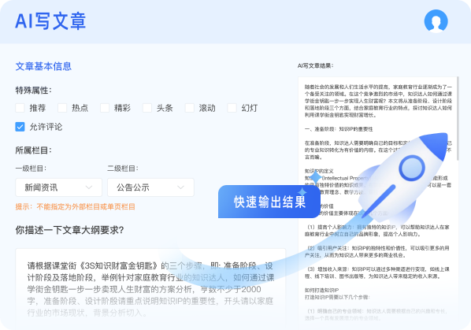Click the 所属栏目 label
The height and width of the screenshot is (330, 471).
tap(33, 150)
